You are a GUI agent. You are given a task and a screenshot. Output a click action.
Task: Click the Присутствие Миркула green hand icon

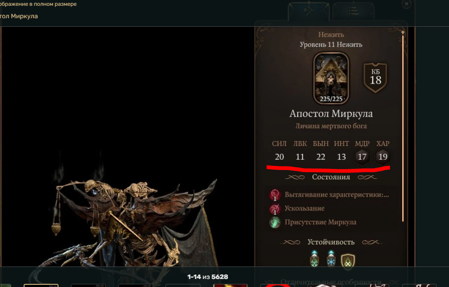(275, 222)
